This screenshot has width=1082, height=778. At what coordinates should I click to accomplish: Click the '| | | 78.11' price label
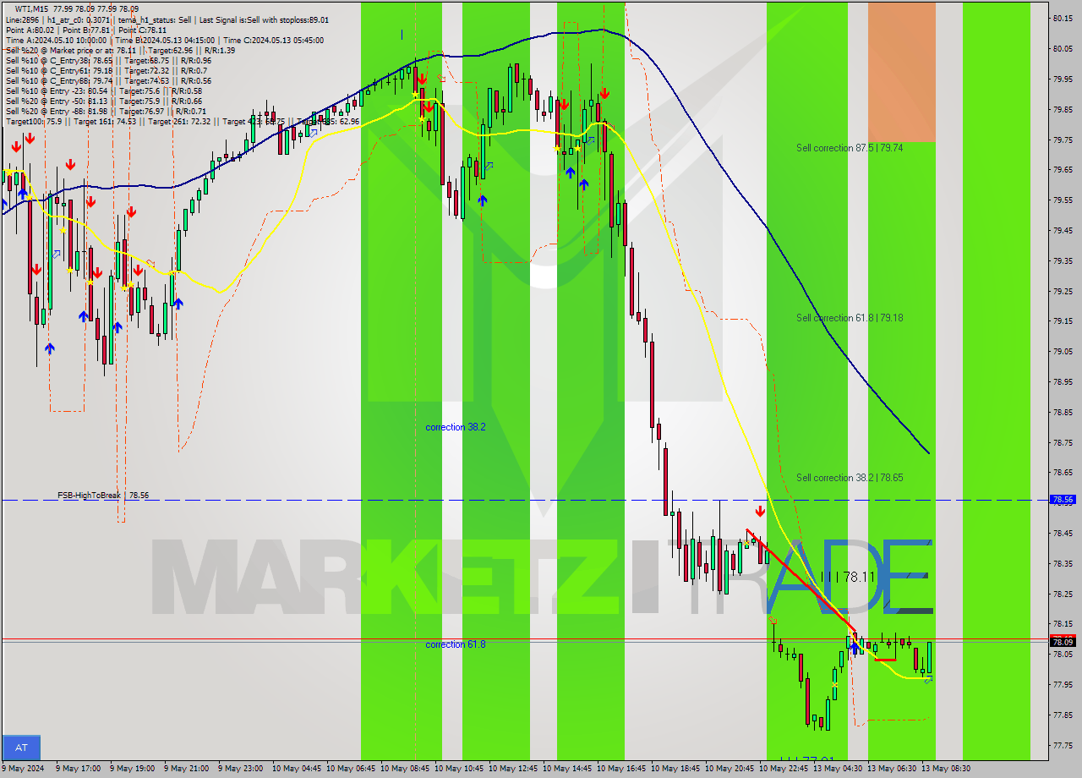click(x=848, y=577)
